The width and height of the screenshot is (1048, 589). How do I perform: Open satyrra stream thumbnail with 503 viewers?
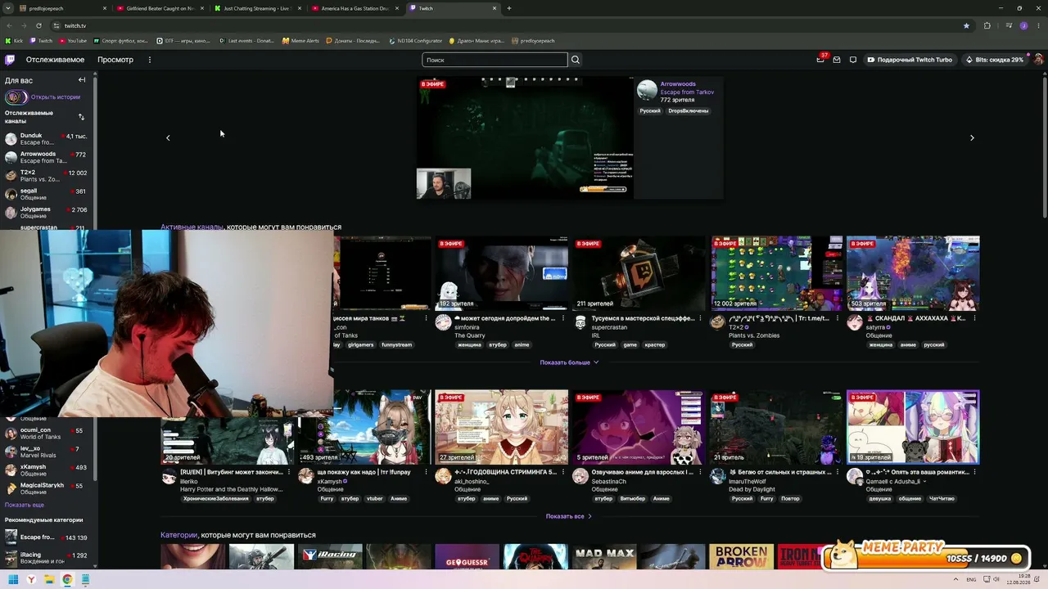point(913,273)
